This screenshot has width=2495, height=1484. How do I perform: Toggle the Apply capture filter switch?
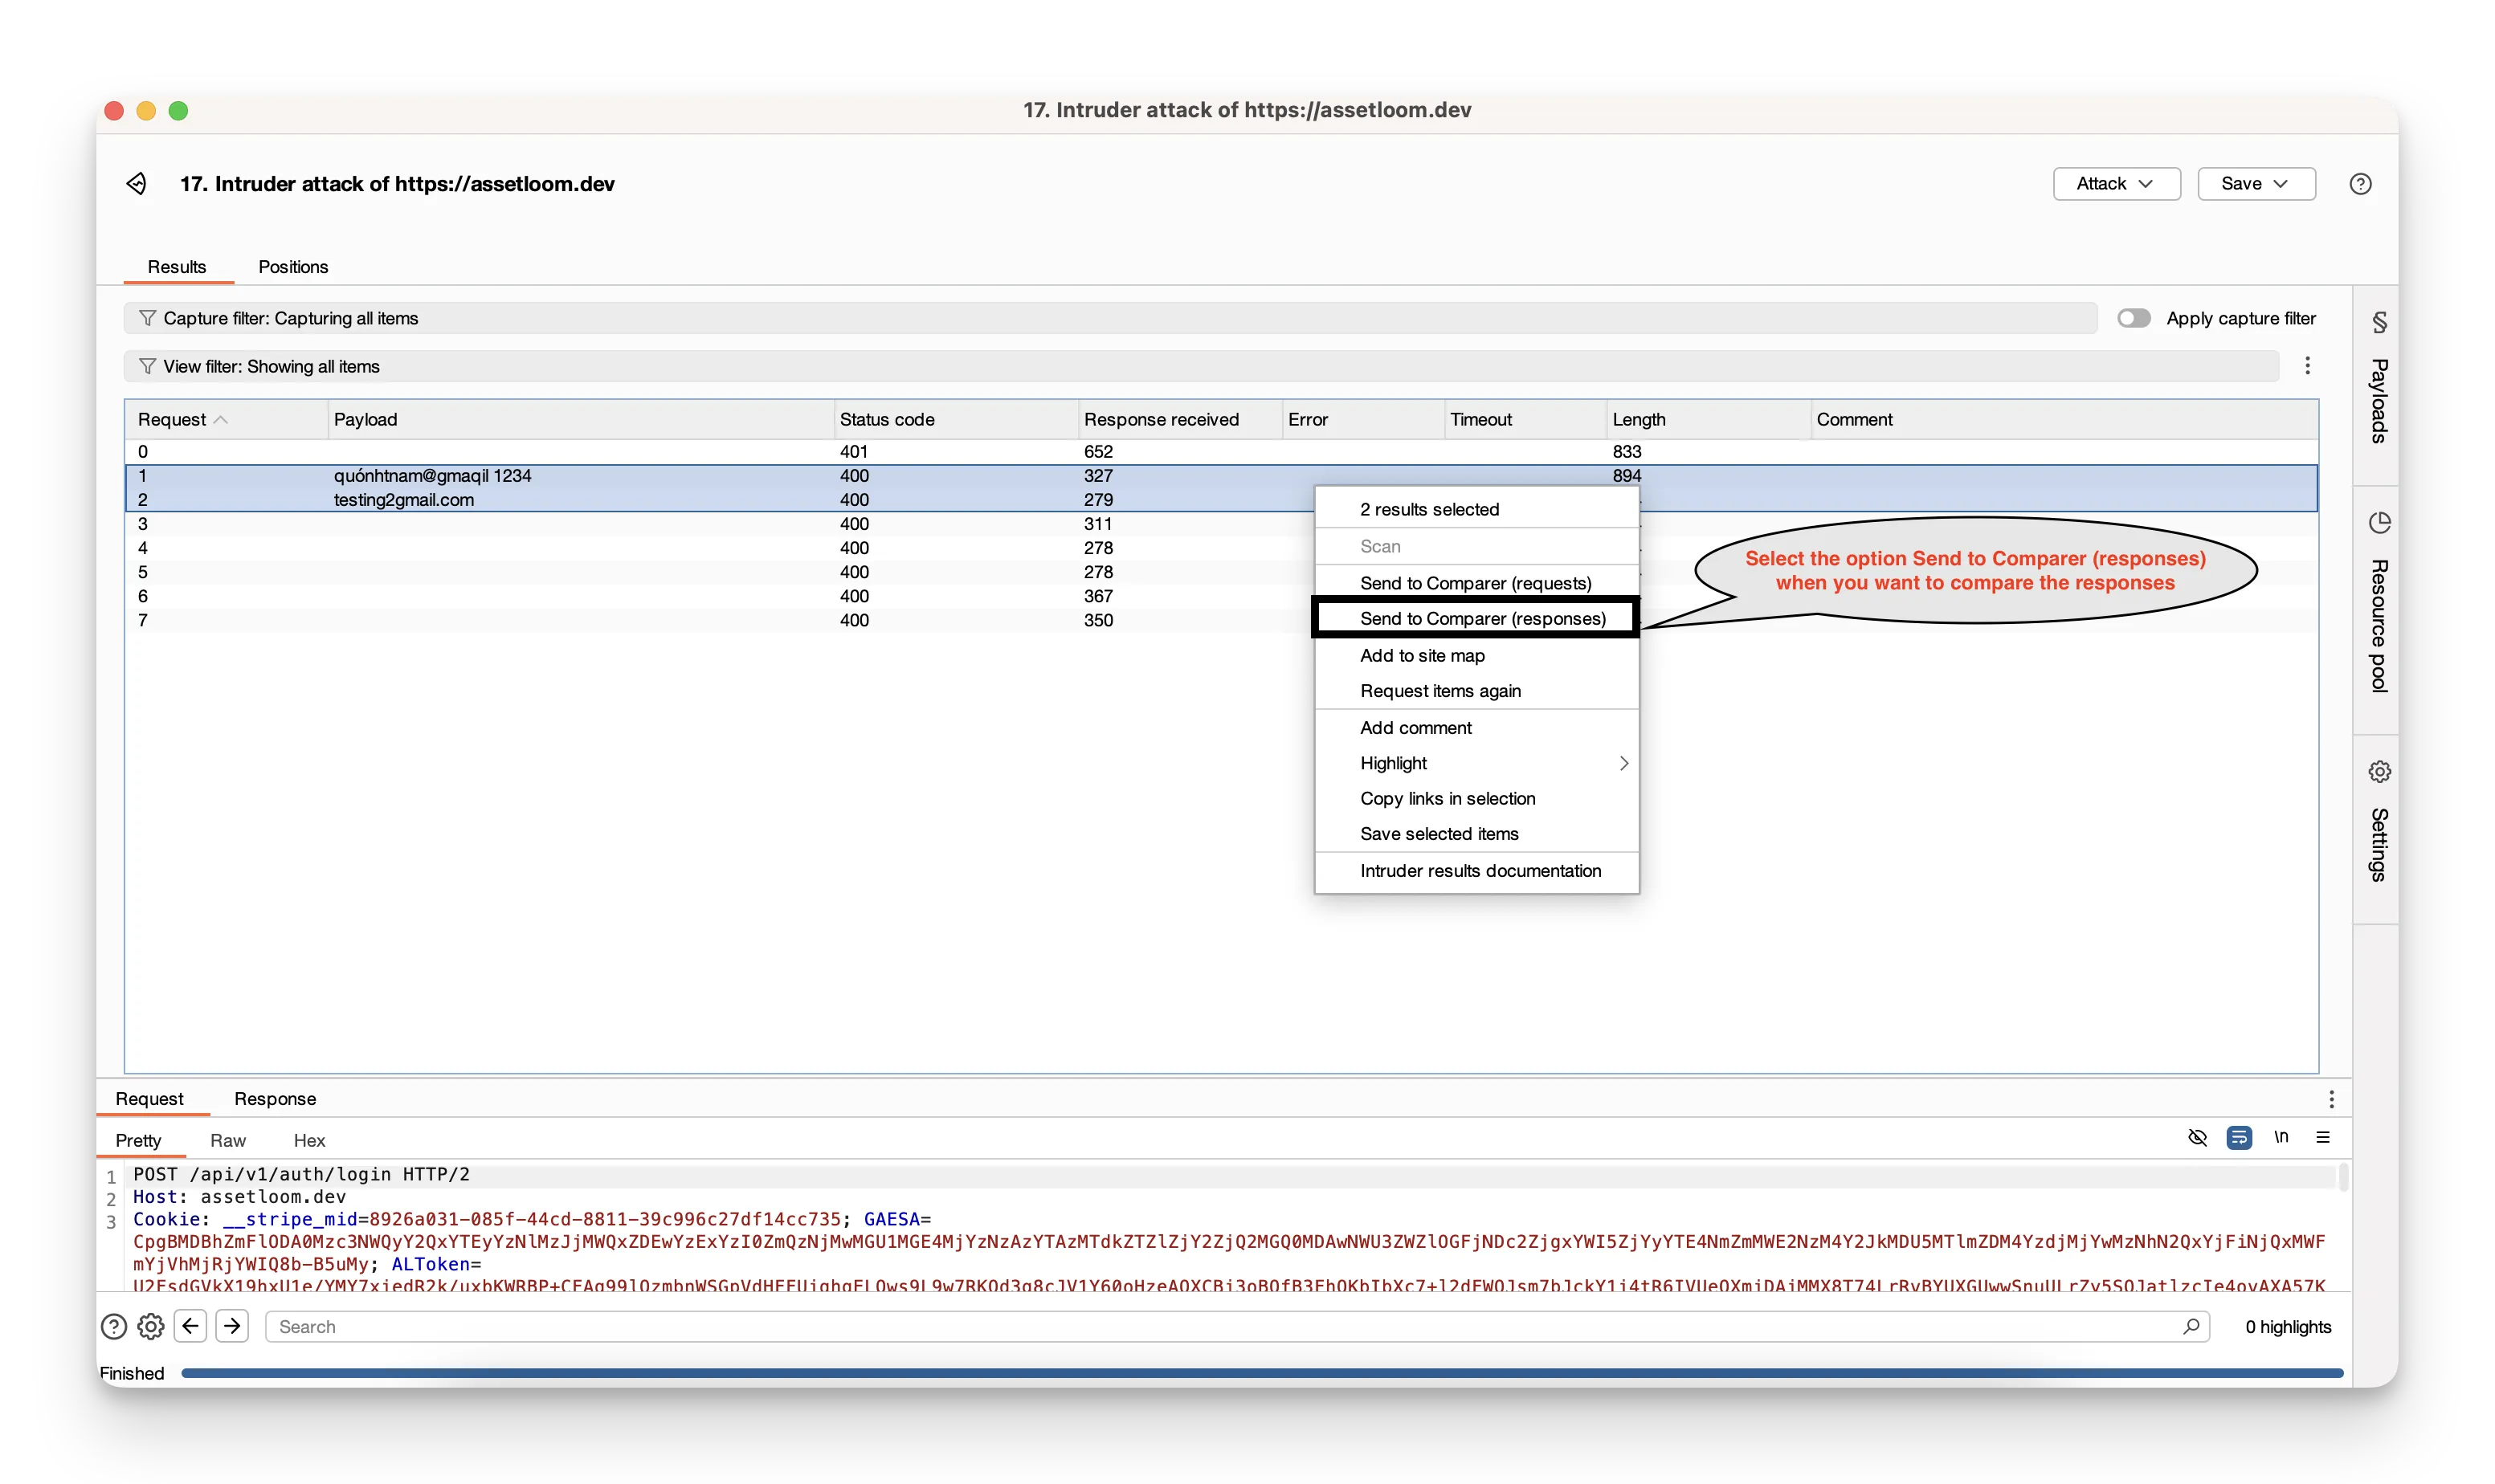pyautogui.click(x=2133, y=318)
